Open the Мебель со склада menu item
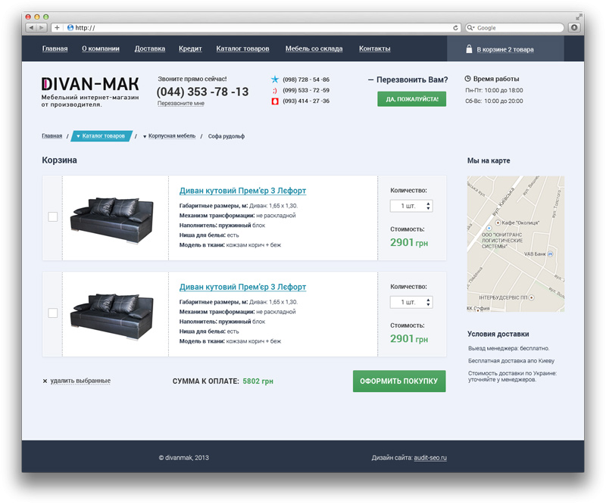606x504 pixels. pyautogui.click(x=314, y=48)
